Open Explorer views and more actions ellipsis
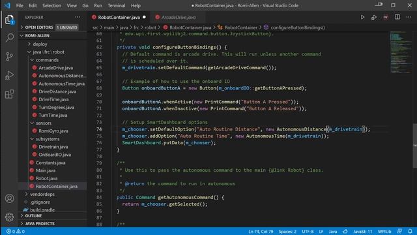 (78, 17)
